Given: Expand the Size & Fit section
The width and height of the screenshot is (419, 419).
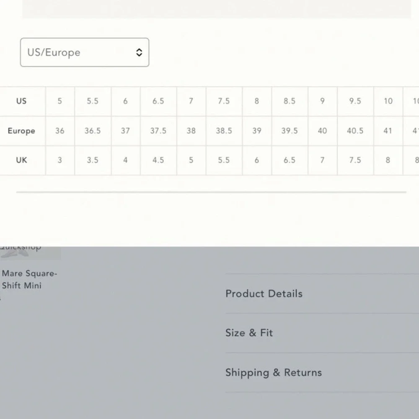Looking at the screenshot, I should click(x=322, y=333).
